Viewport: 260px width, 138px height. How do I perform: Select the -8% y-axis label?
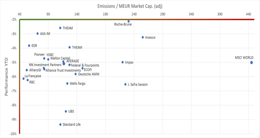coord(14,105)
